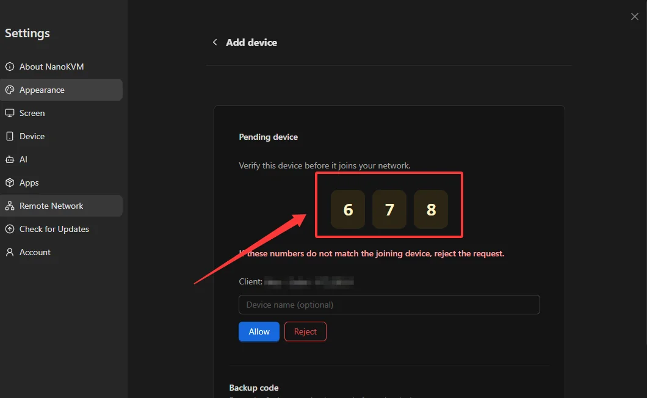Click the Client label text
647x398 pixels.
pos(250,281)
